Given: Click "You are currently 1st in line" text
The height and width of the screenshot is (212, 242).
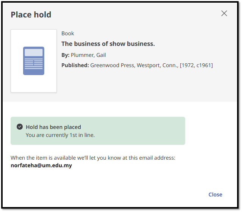Looking at the screenshot, I should (60, 135).
